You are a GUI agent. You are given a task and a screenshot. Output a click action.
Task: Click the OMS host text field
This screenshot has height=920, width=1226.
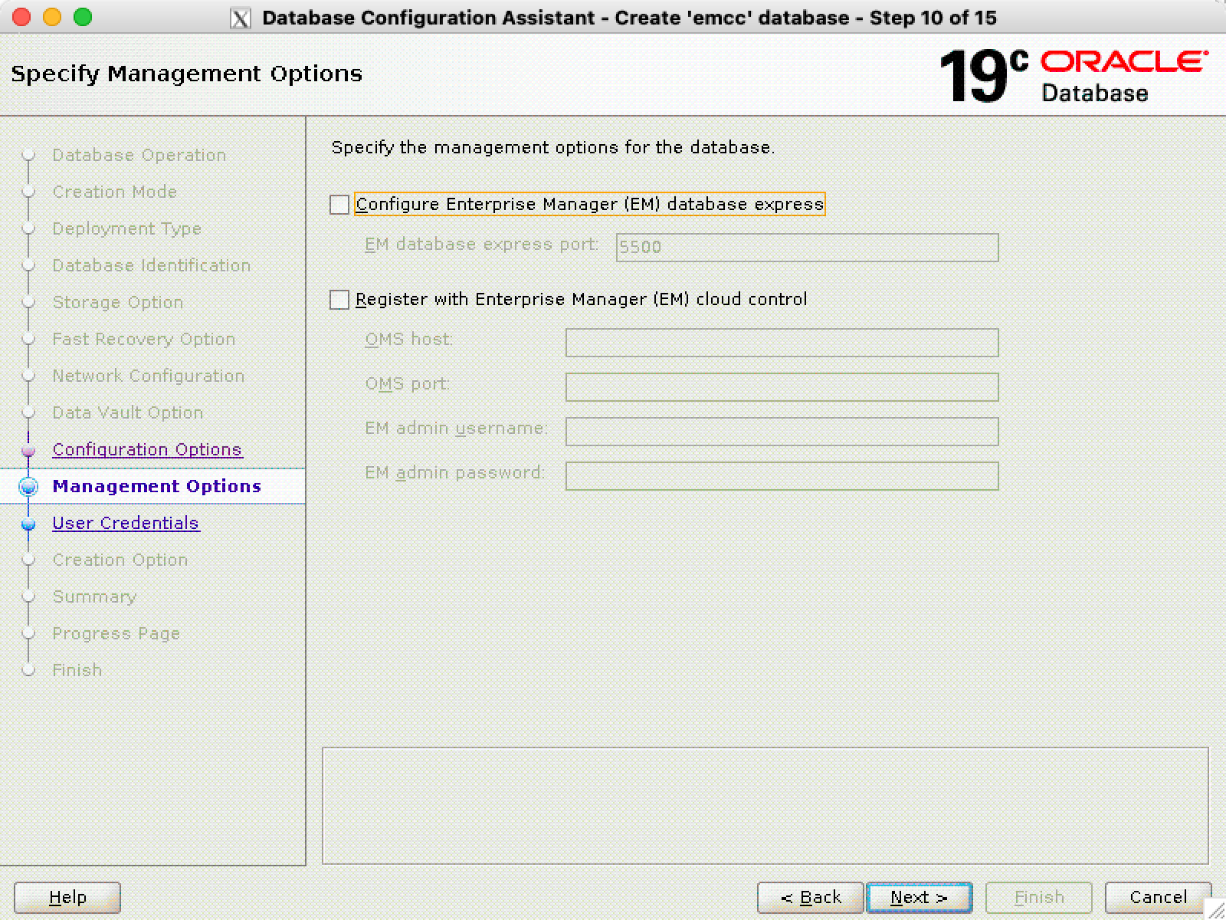[782, 343]
